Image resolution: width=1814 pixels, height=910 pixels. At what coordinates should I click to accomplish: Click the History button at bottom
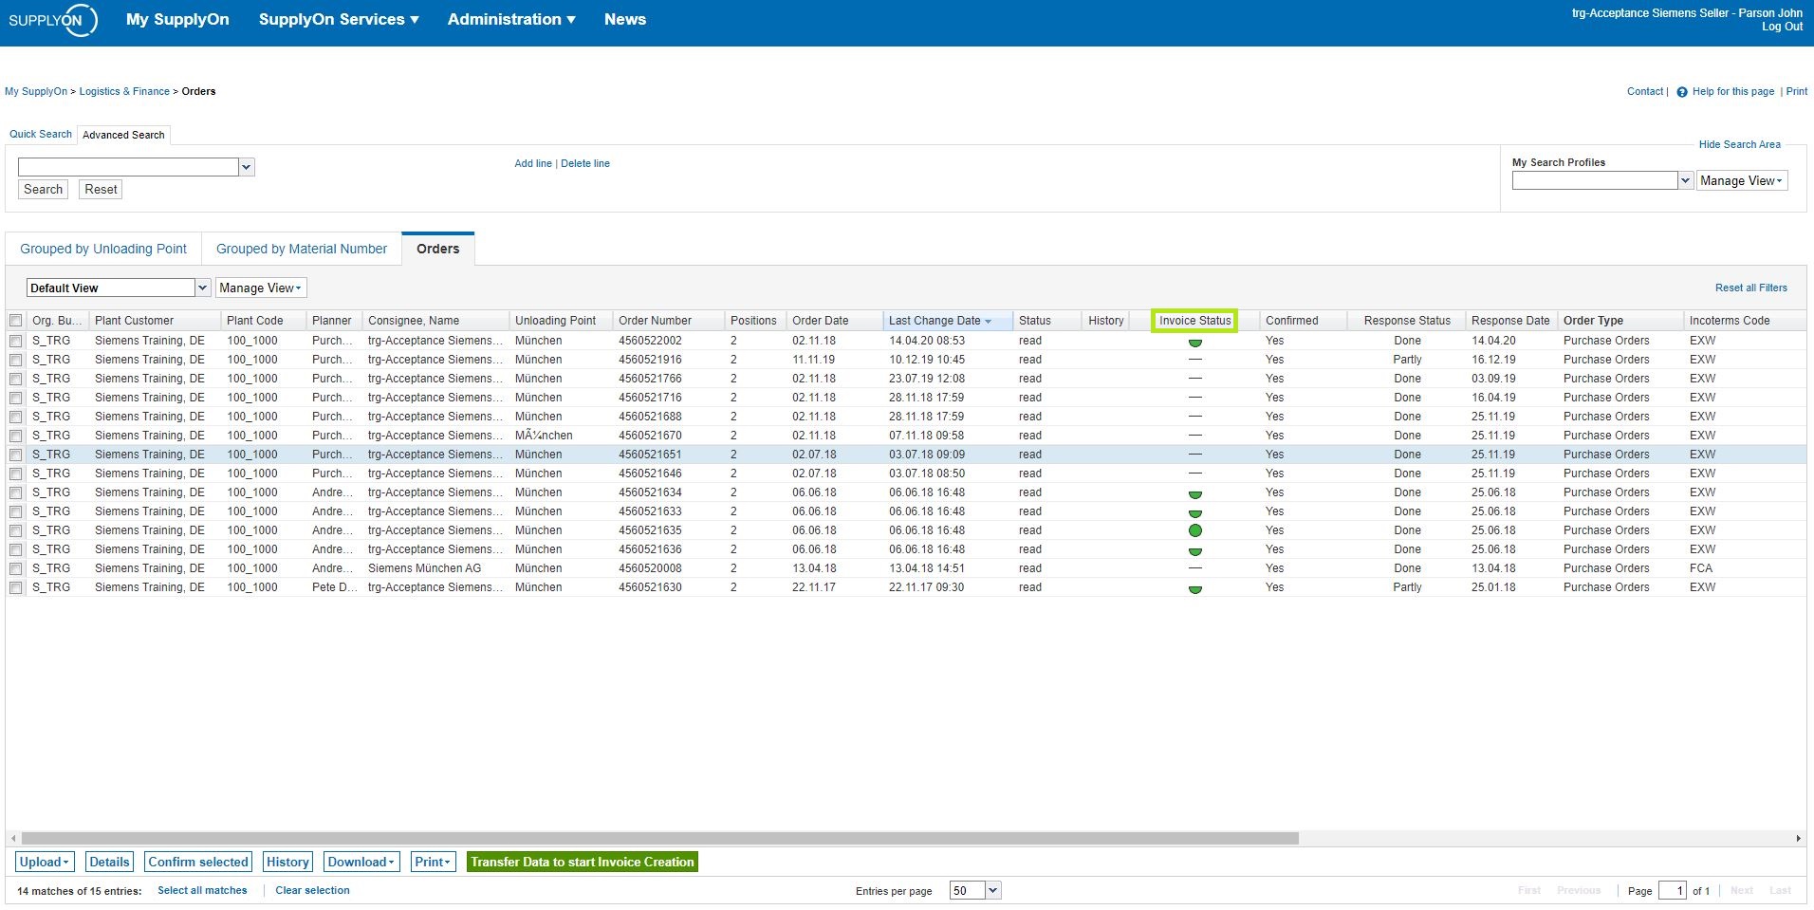coord(287,862)
